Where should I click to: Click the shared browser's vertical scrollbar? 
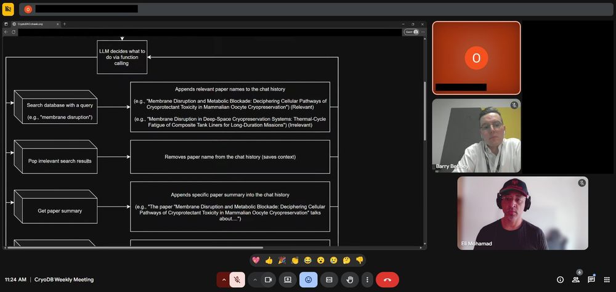point(424,112)
